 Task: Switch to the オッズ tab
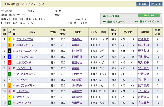point(156,4)
